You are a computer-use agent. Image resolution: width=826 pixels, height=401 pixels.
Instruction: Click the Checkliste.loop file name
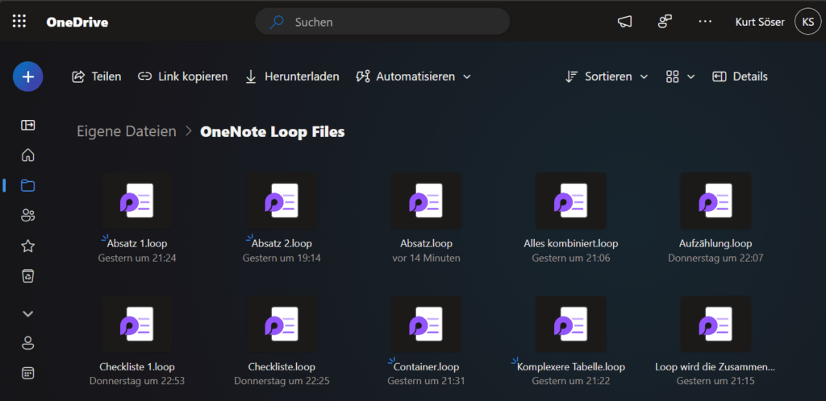pyautogui.click(x=282, y=366)
